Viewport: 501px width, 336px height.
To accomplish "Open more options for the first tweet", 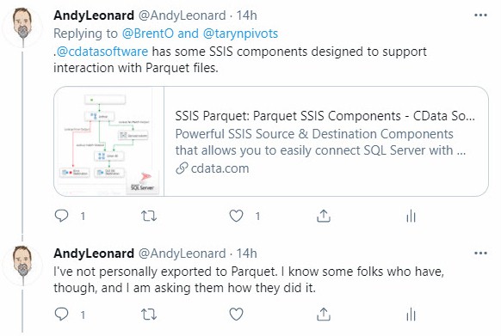I will coord(480,15).
